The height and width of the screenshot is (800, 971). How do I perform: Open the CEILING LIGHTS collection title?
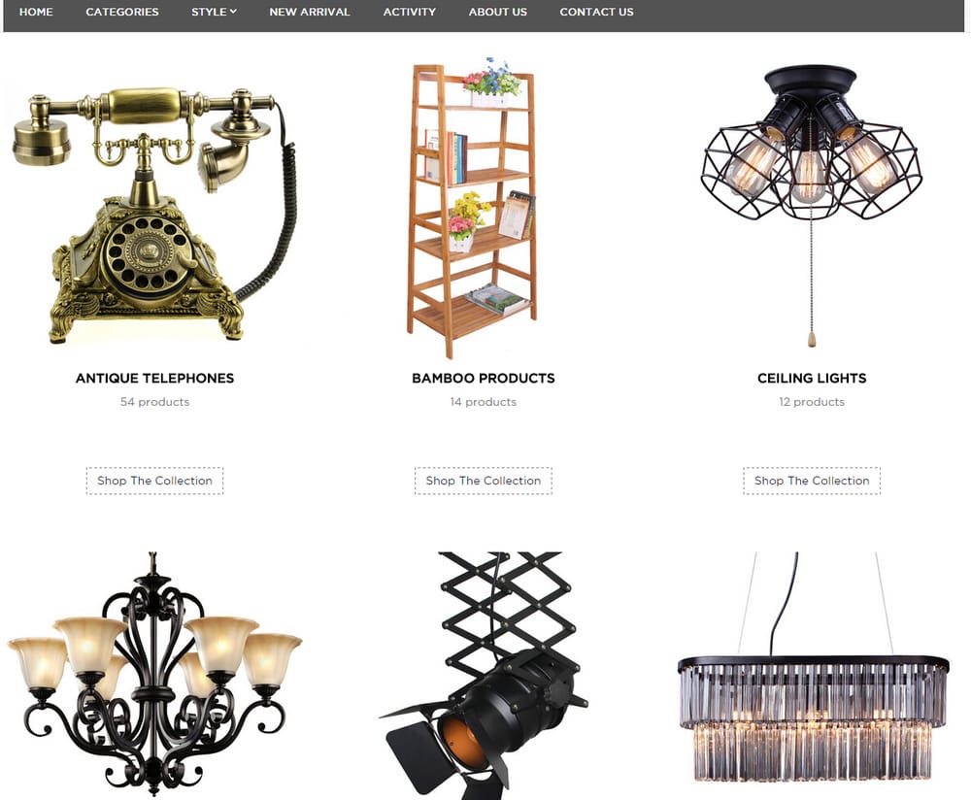pyautogui.click(x=812, y=379)
